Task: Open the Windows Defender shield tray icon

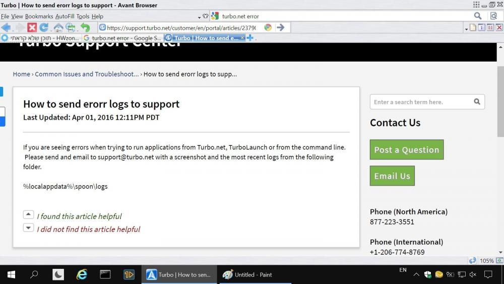Action: [427, 275]
